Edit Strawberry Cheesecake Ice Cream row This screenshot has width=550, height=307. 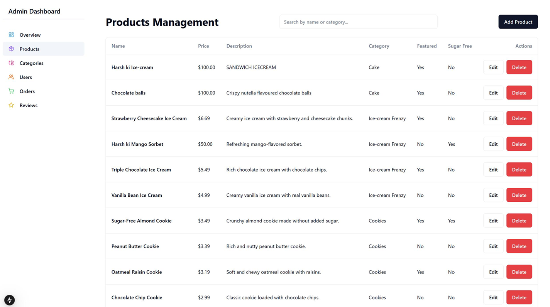[493, 118]
